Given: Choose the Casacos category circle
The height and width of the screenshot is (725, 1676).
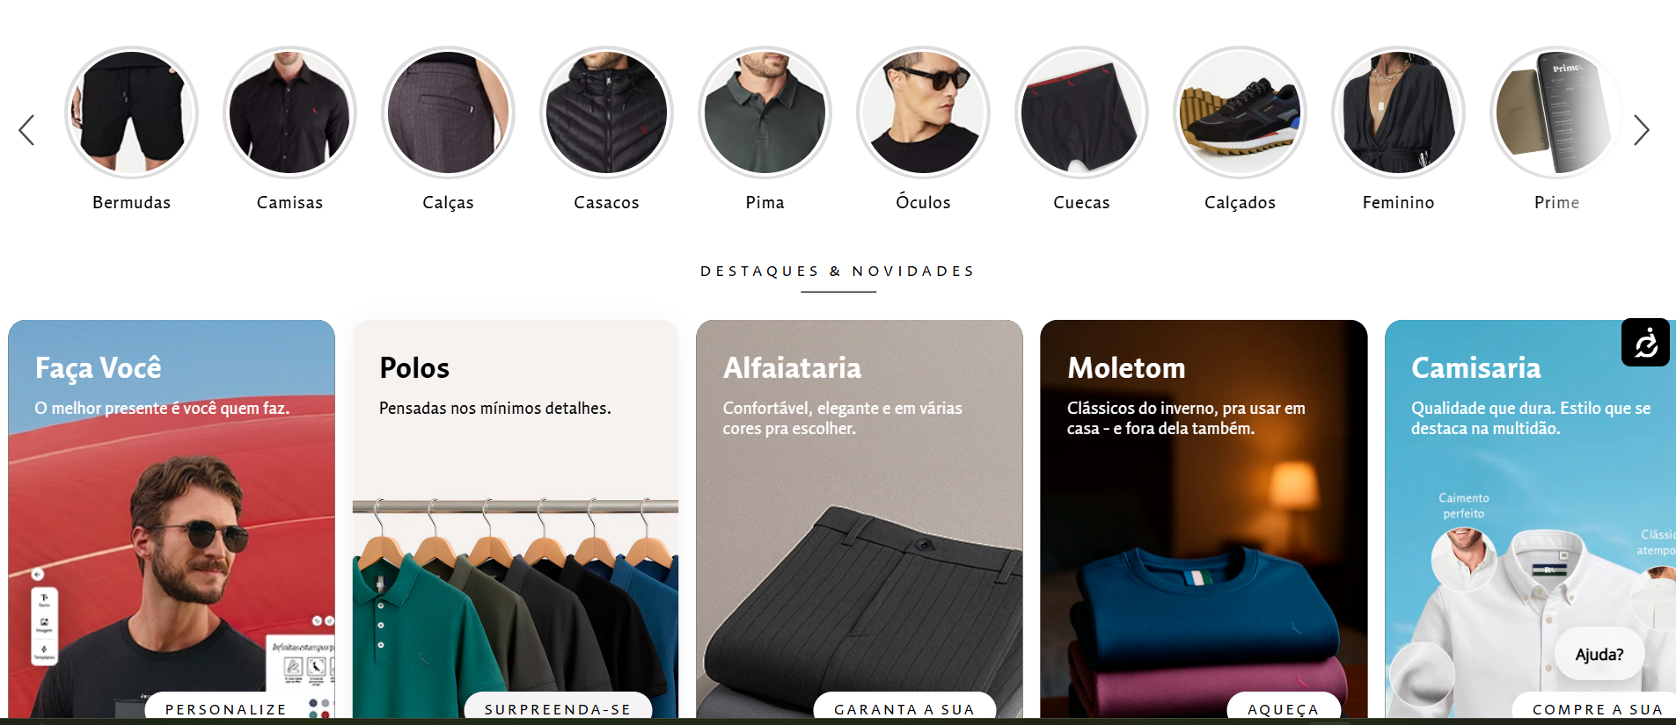Looking at the screenshot, I should coord(606,112).
